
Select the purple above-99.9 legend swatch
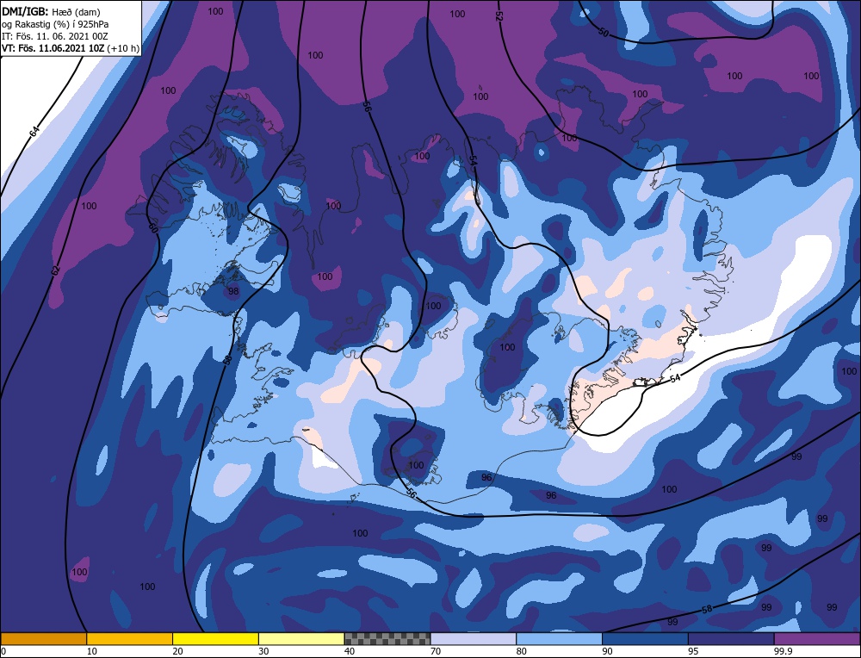coord(817,639)
